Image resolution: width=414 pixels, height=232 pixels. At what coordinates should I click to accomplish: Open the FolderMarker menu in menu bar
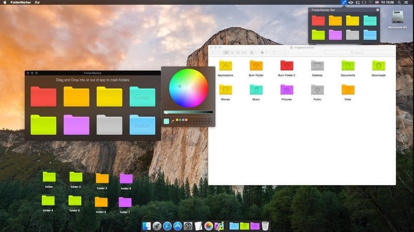point(21,3)
